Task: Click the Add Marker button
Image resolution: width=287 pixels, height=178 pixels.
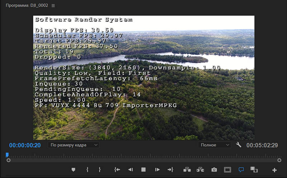Action: pos(74,170)
